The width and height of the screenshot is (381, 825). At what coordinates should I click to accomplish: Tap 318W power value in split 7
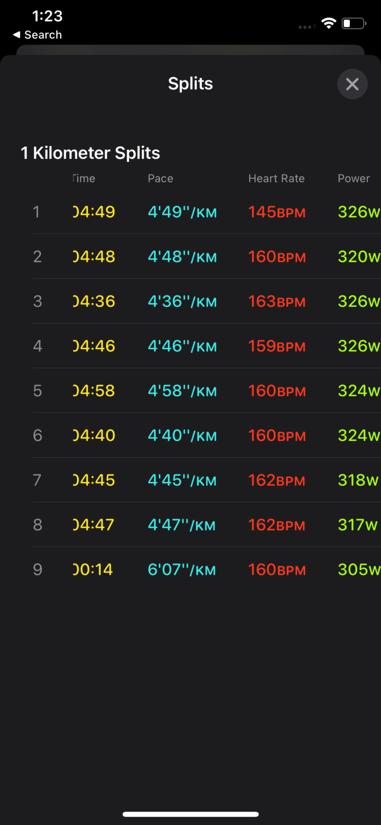(358, 480)
